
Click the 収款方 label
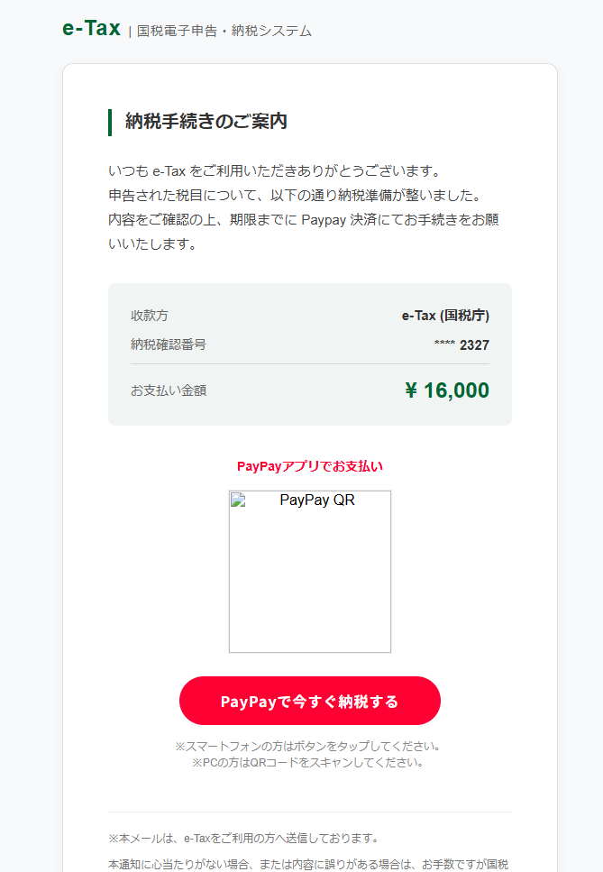[150, 316]
